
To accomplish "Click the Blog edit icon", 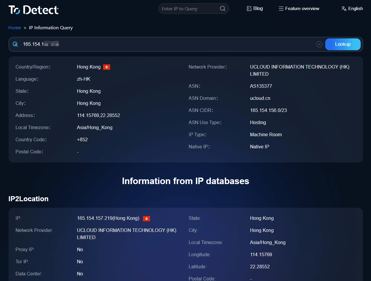I will tap(249, 9).
